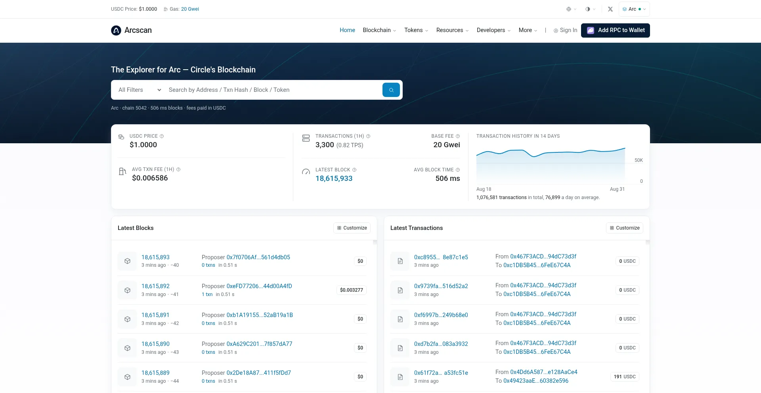Screen dimensions: 761x393
Task: Customize the Latest Transactions panel
Action: (625, 228)
